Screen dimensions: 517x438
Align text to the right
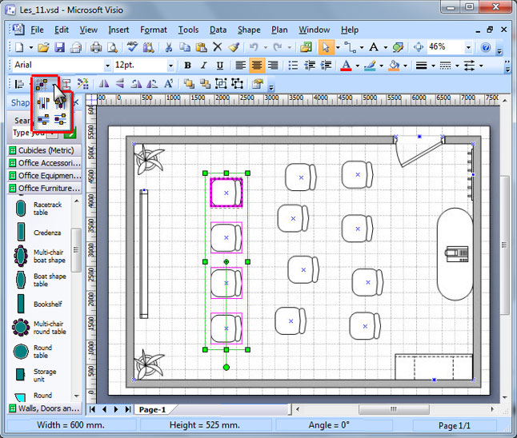click(273, 66)
